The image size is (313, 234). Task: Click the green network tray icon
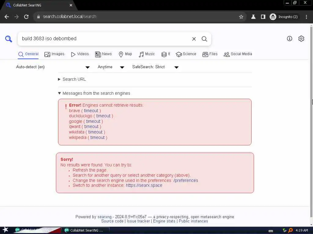click(285, 230)
